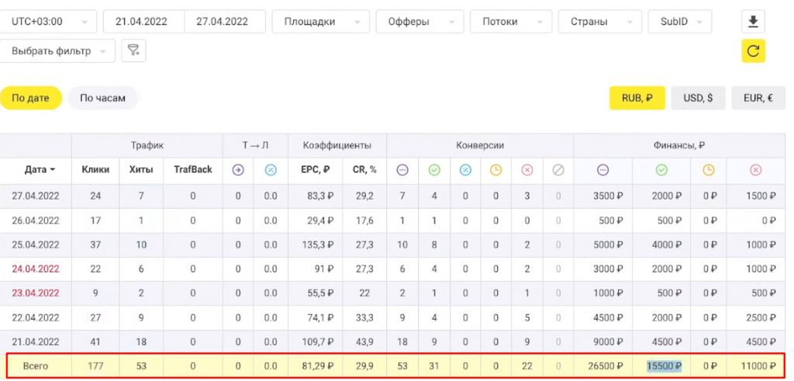Sort by the purple arrow column under Т → Л
Screen dimensions: 794x381
pos(238,170)
